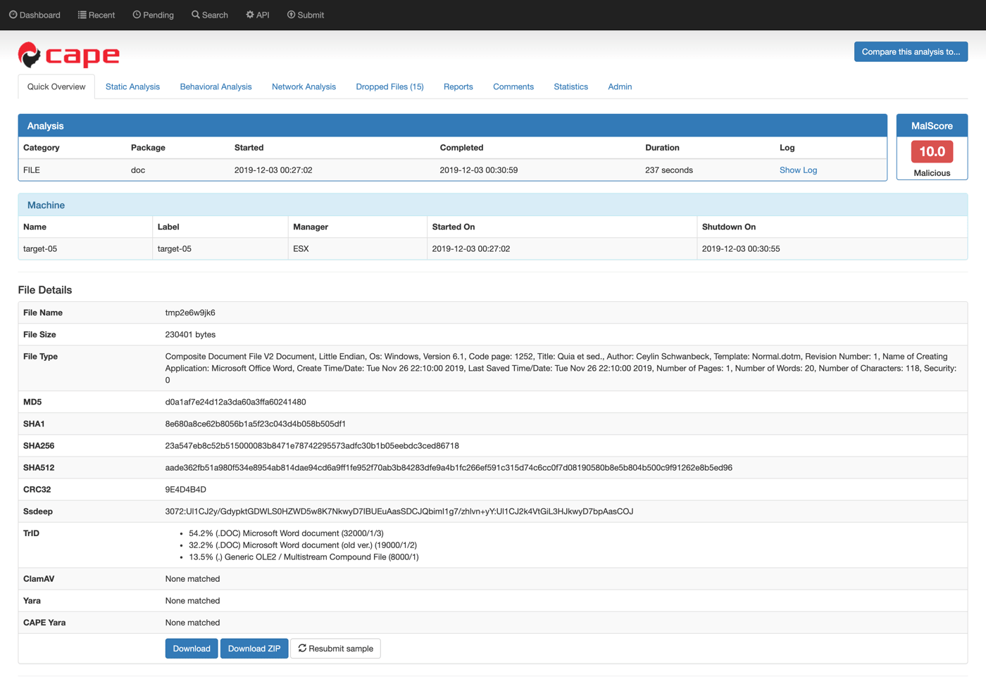This screenshot has height=686, width=986.
Task: Open the Statistics tab
Action: click(x=570, y=87)
